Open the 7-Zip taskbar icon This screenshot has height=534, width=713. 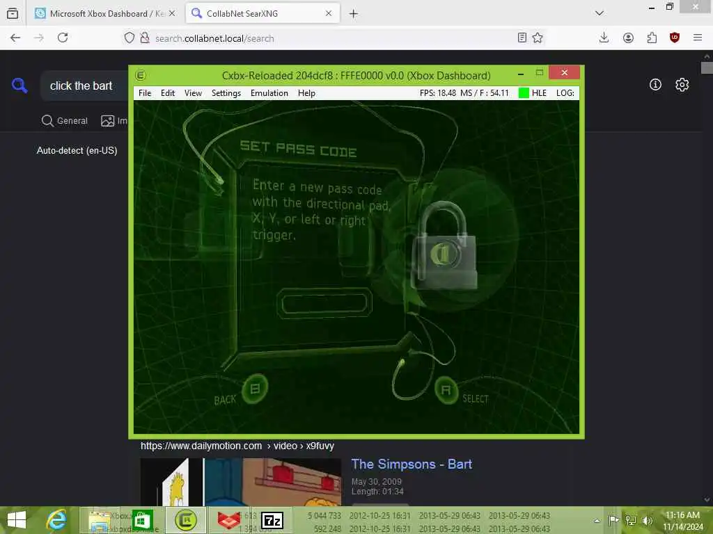pos(272,520)
